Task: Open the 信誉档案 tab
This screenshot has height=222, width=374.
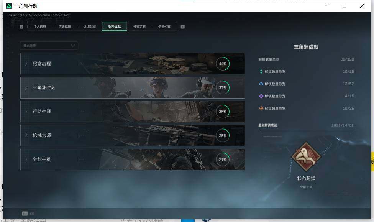Action: (x=164, y=26)
